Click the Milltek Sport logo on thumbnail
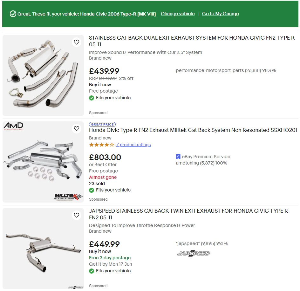300x291 pixels. 68,197
